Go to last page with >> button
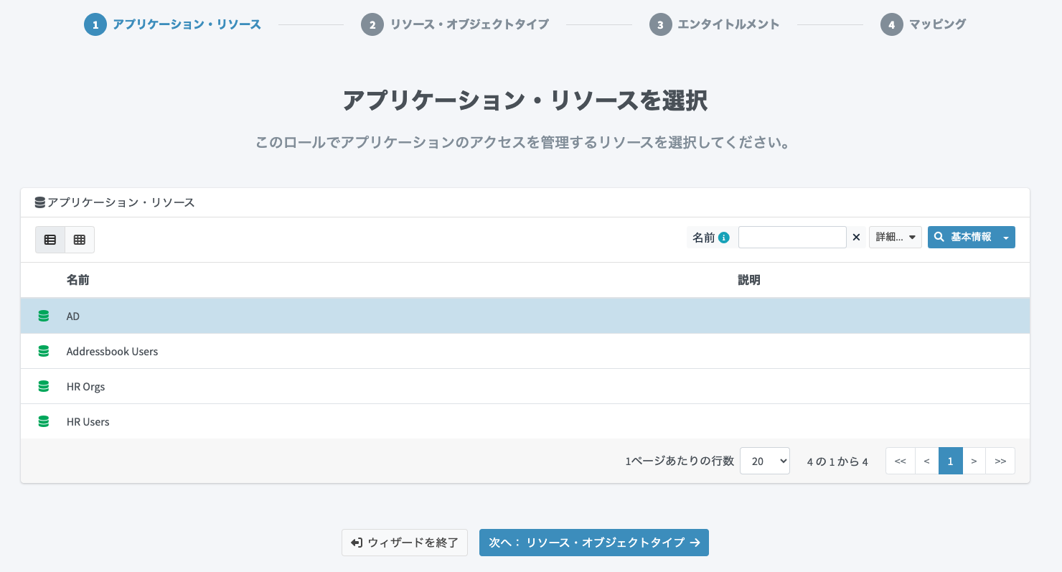Screen dimensions: 1062x572 [x=1000, y=461]
